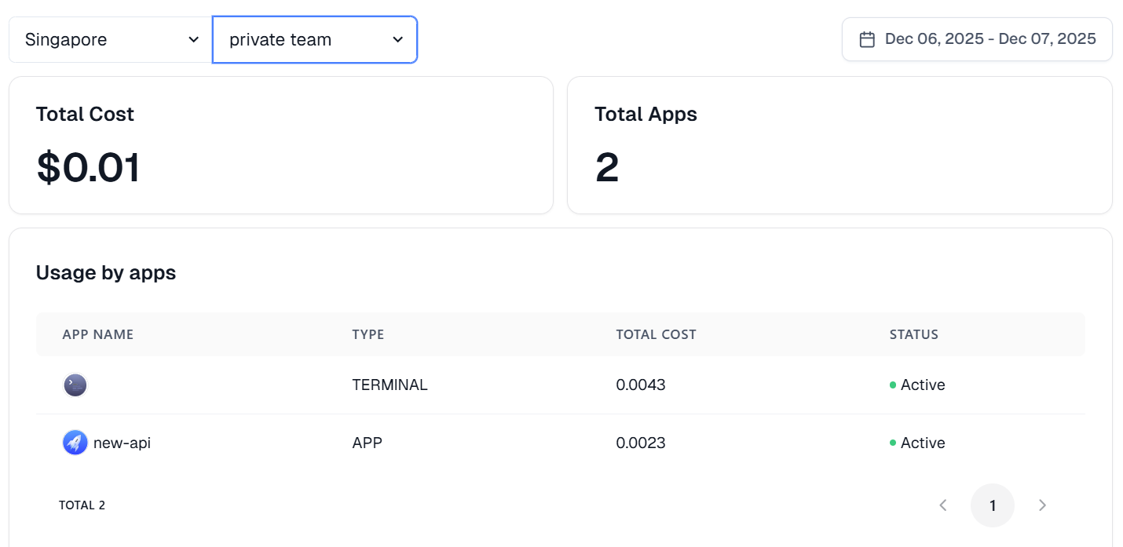Go to the previous page arrow

pyautogui.click(x=943, y=505)
